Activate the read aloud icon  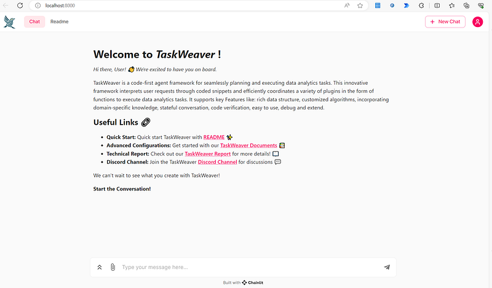pyautogui.click(x=347, y=6)
